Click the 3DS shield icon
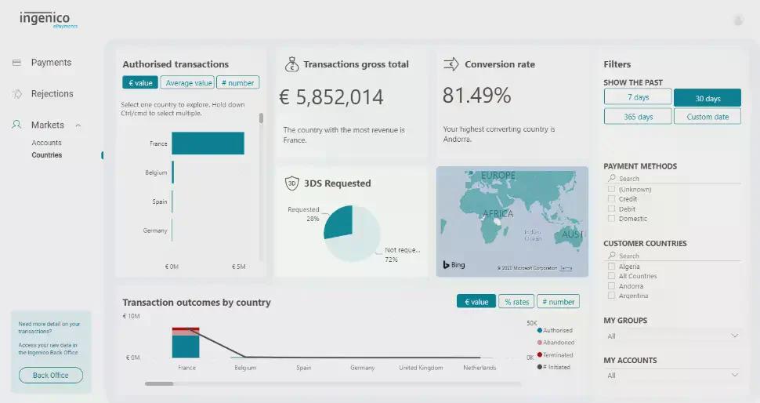Image resolution: width=760 pixels, height=403 pixels. tap(291, 183)
